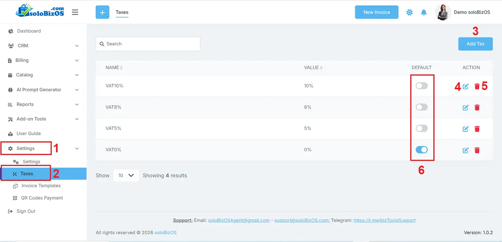Select the Taxes breadcrumb tab

point(122,13)
